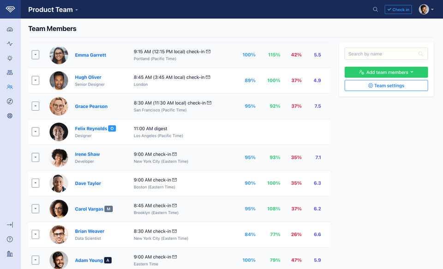Click the 115% value in Emma Garrett's row
Viewport: 443px width, 269px height.
pyautogui.click(x=274, y=55)
